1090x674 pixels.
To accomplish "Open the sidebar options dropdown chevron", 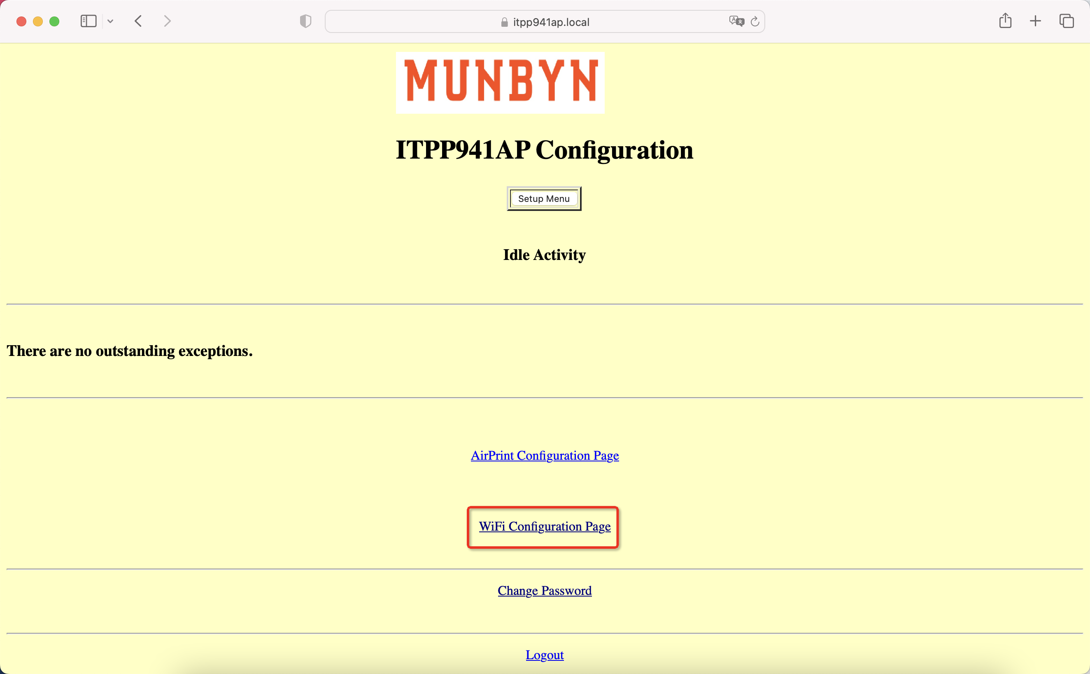I will coord(110,21).
